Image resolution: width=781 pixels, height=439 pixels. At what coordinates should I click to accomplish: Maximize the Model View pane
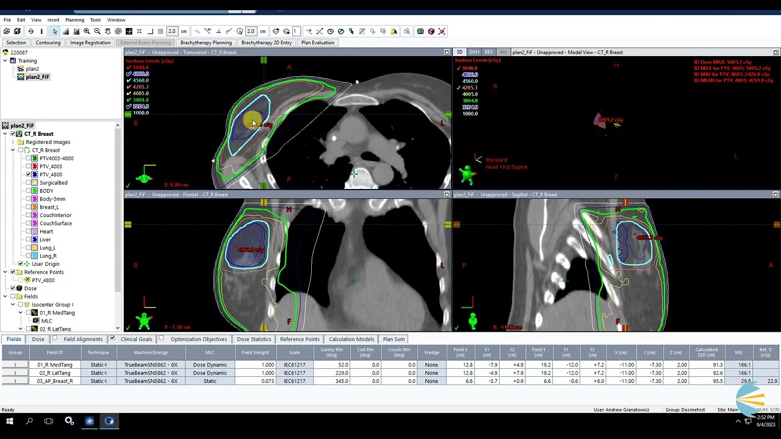[776, 52]
